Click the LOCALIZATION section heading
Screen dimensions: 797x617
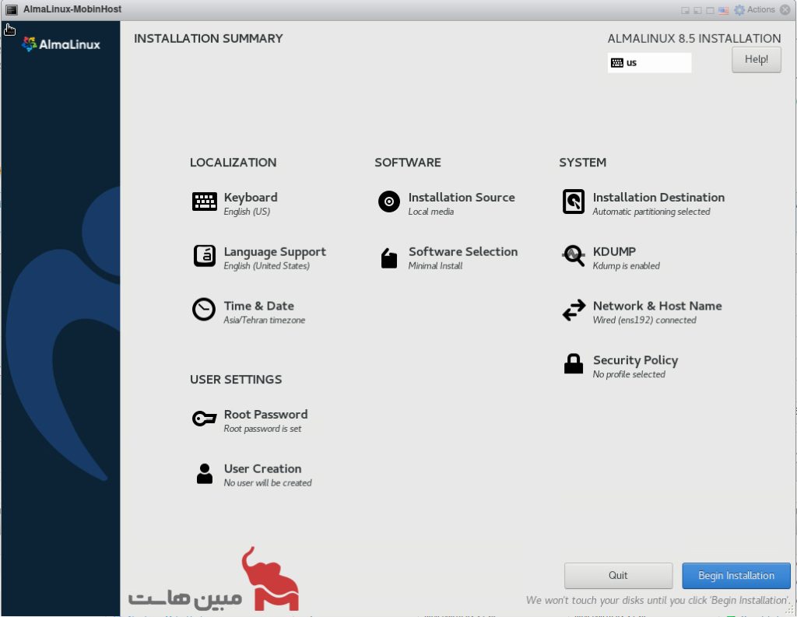[233, 163]
